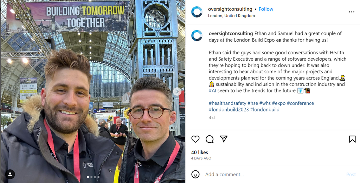Follow the oversightconsulting account
The image size is (360, 183).
[266, 9]
